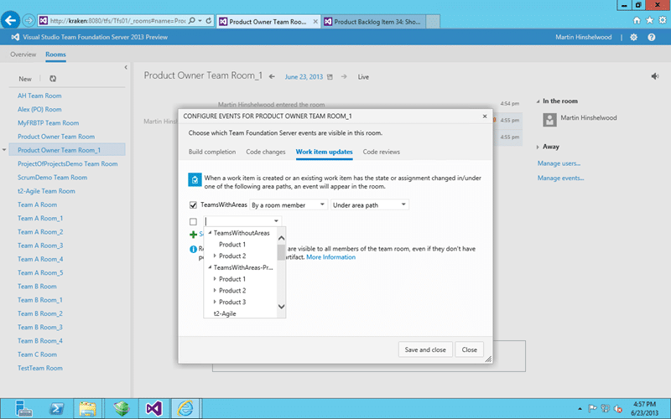Go to previous day arrow
671x419 pixels.
point(272,77)
